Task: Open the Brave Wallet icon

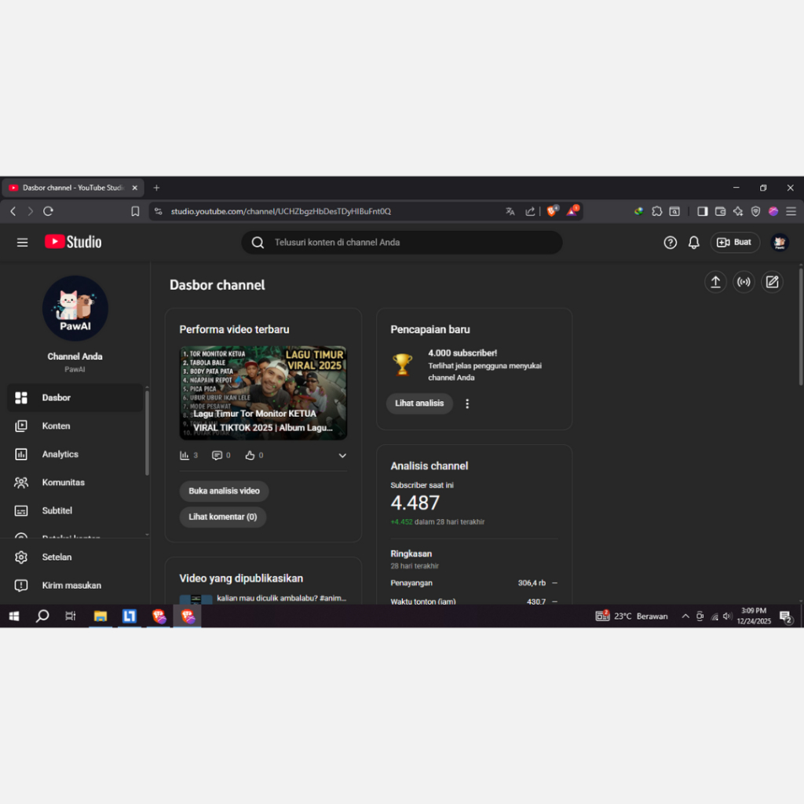Action: coord(720,211)
